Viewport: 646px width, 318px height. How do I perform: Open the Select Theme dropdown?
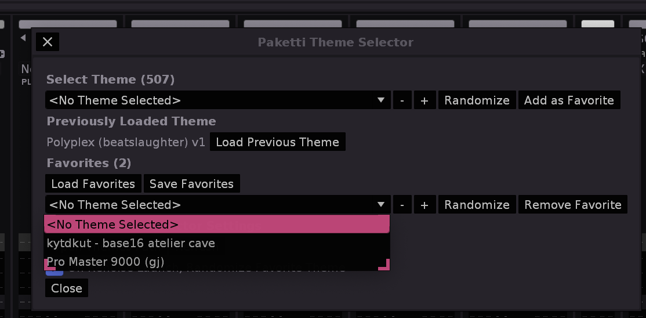pyautogui.click(x=217, y=100)
